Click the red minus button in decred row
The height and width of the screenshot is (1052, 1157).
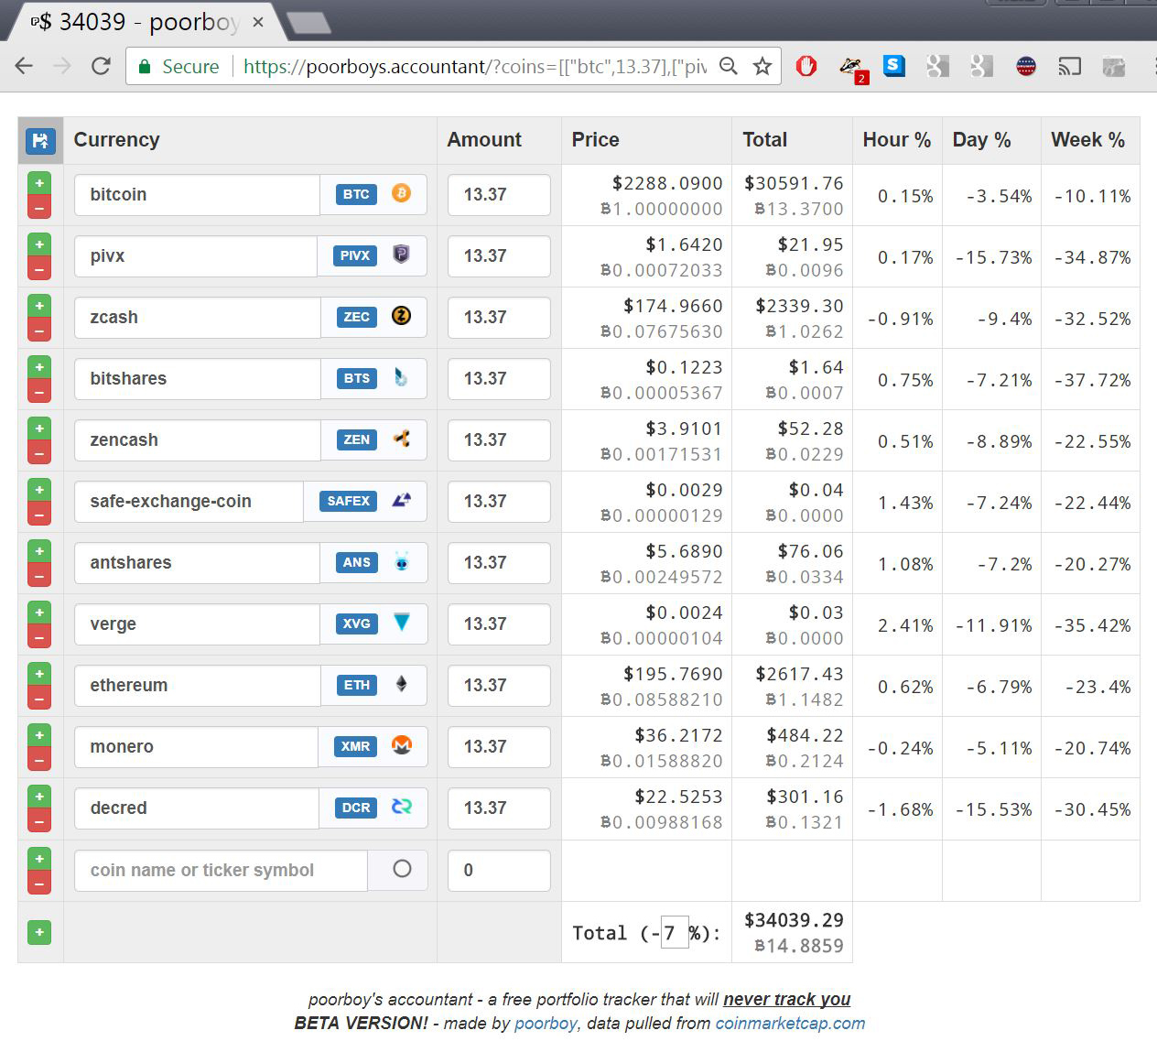(39, 821)
